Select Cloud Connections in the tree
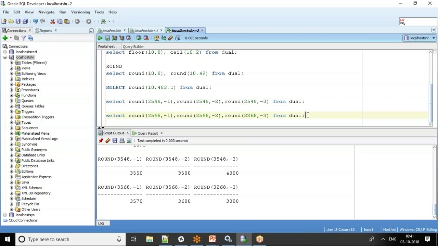 point(23,220)
